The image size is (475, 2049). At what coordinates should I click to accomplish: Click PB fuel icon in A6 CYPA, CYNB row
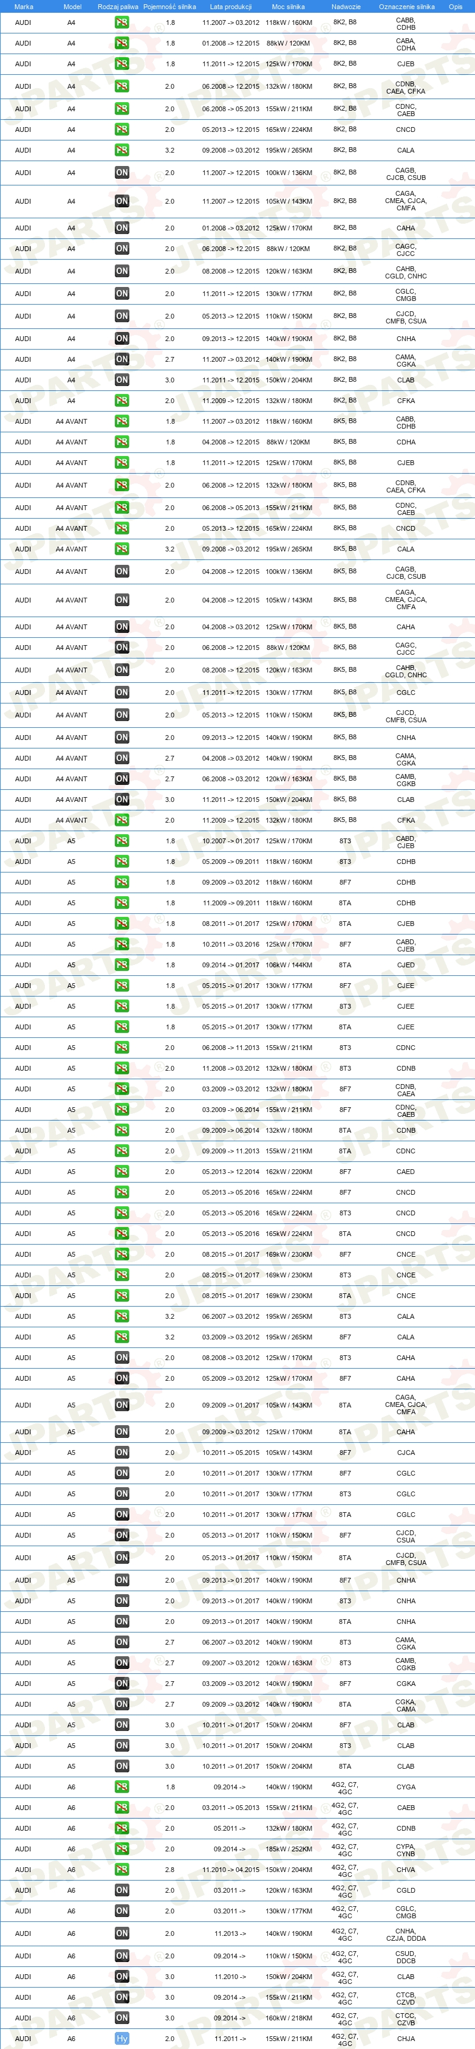(x=121, y=1850)
